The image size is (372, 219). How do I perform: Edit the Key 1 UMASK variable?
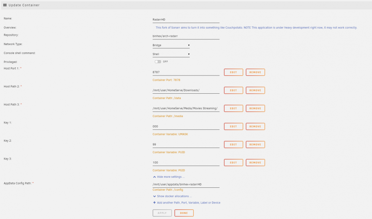pos(234,126)
